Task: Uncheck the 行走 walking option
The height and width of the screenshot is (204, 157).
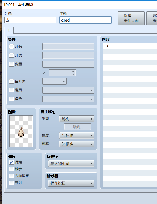Action: pyautogui.click(x=11, y=162)
